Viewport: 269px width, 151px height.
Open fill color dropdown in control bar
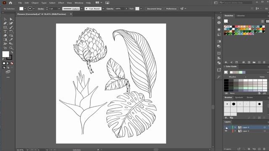[x=25, y=8]
